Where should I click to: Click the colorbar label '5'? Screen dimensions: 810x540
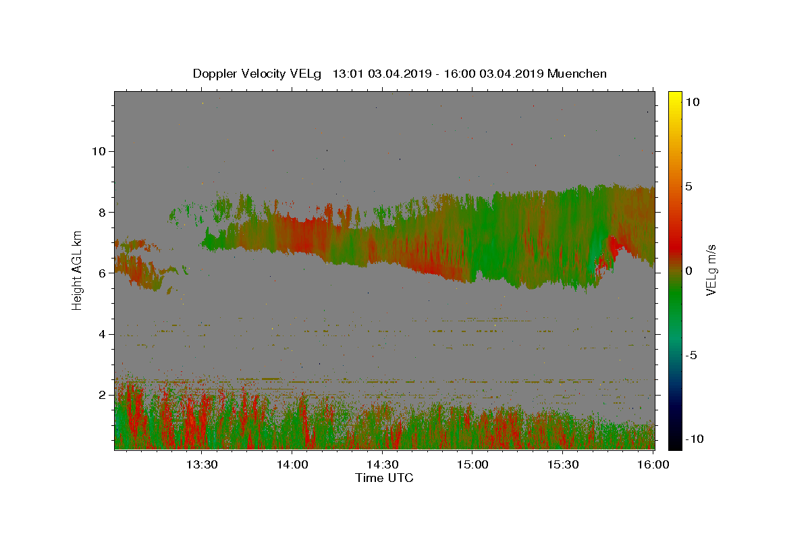point(689,186)
